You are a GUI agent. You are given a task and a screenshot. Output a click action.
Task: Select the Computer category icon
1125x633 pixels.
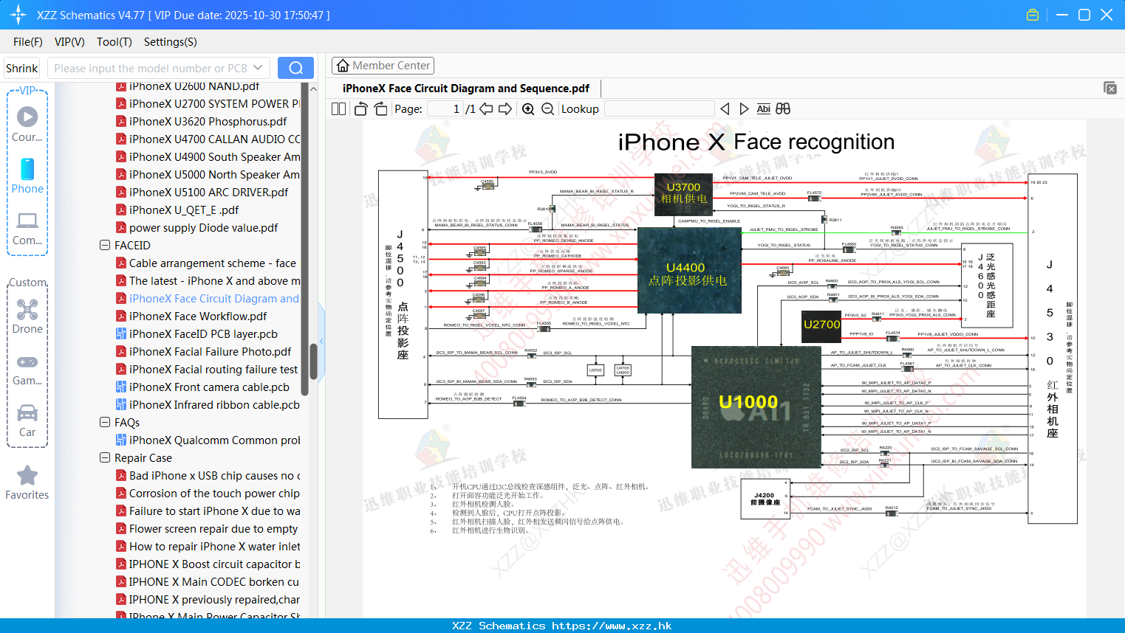click(27, 221)
